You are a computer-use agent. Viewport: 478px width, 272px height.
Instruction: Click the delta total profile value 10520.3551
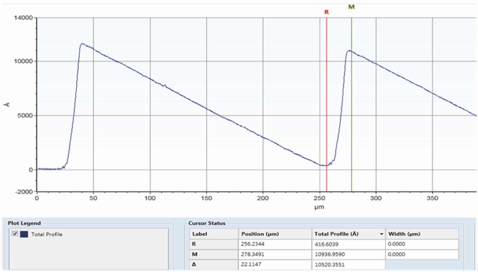[x=330, y=265]
